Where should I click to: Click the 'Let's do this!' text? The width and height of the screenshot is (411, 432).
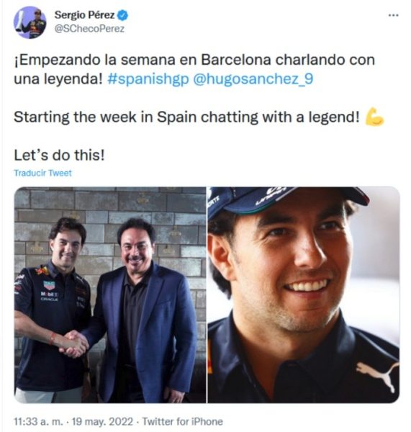click(59, 155)
